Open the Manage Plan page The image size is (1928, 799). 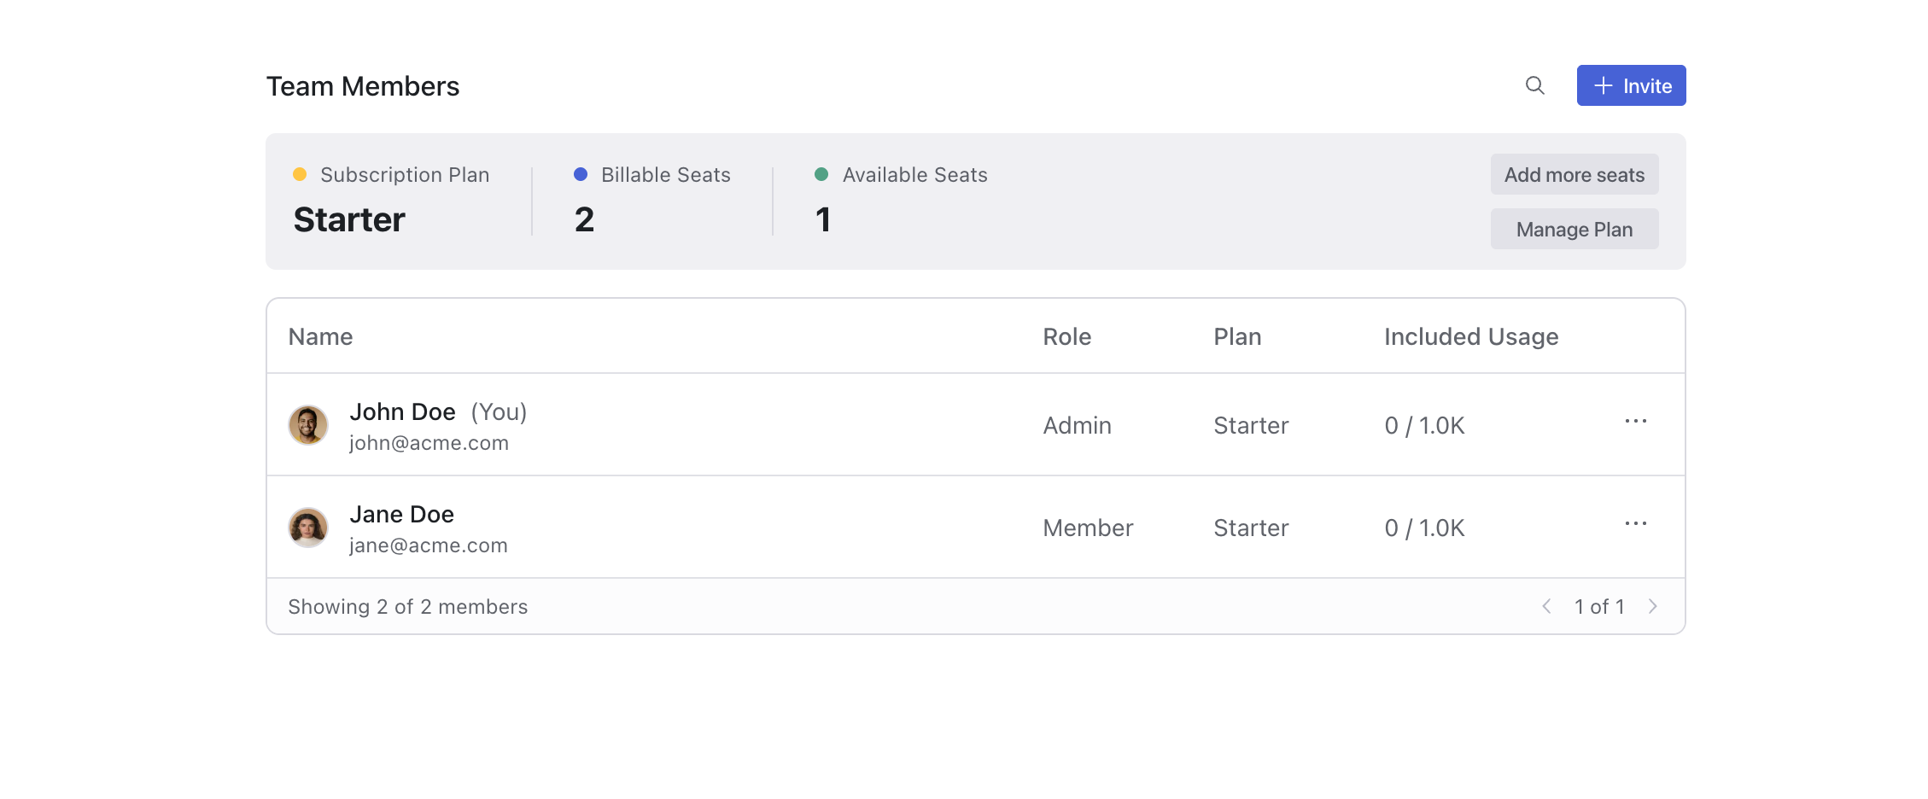point(1574,229)
